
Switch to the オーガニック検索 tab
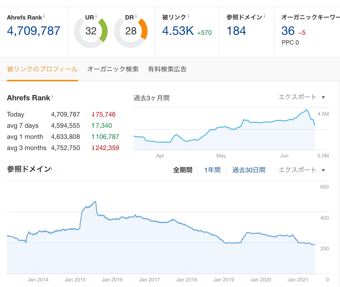click(113, 69)
